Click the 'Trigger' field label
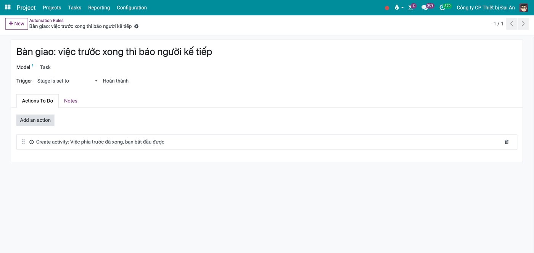The image size is (534, 253). (24, 81)
